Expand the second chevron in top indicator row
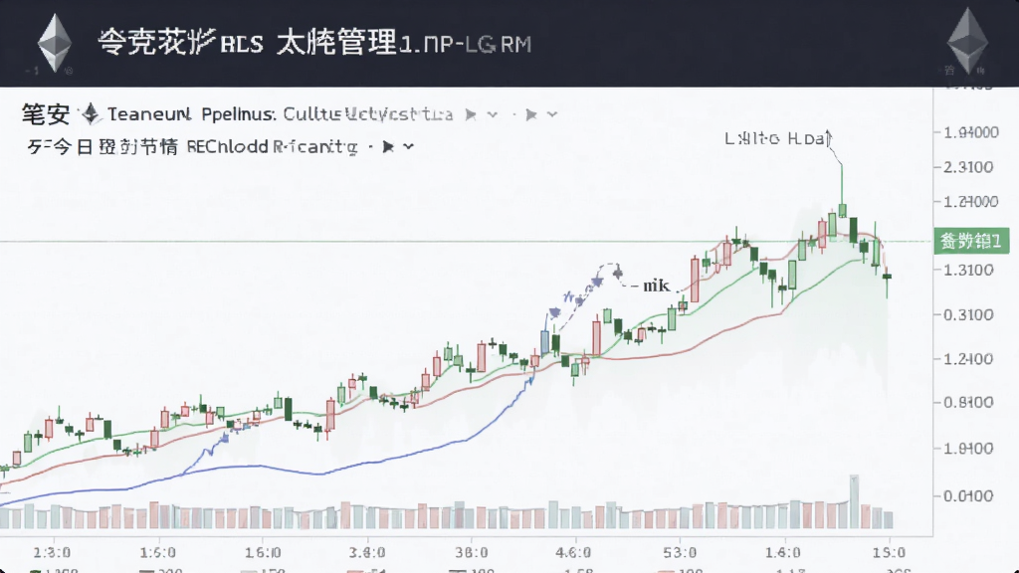This screenshot has height=573, width=1019. point(552,115)
